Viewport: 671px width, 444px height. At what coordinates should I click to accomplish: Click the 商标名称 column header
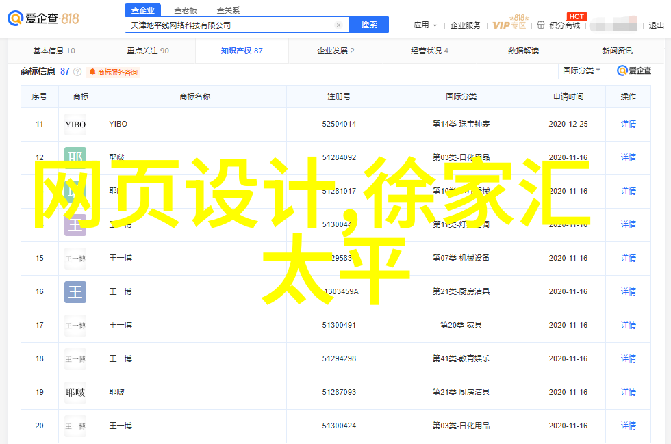tap(194, 96)
